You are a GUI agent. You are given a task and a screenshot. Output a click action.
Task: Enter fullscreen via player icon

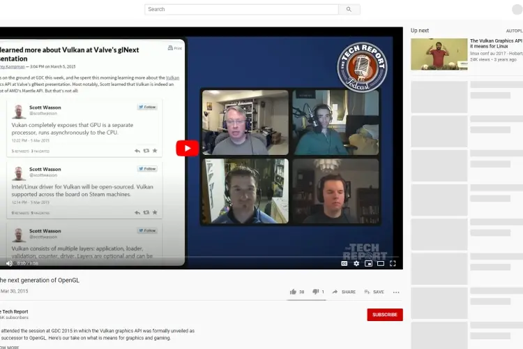(393, 264)
